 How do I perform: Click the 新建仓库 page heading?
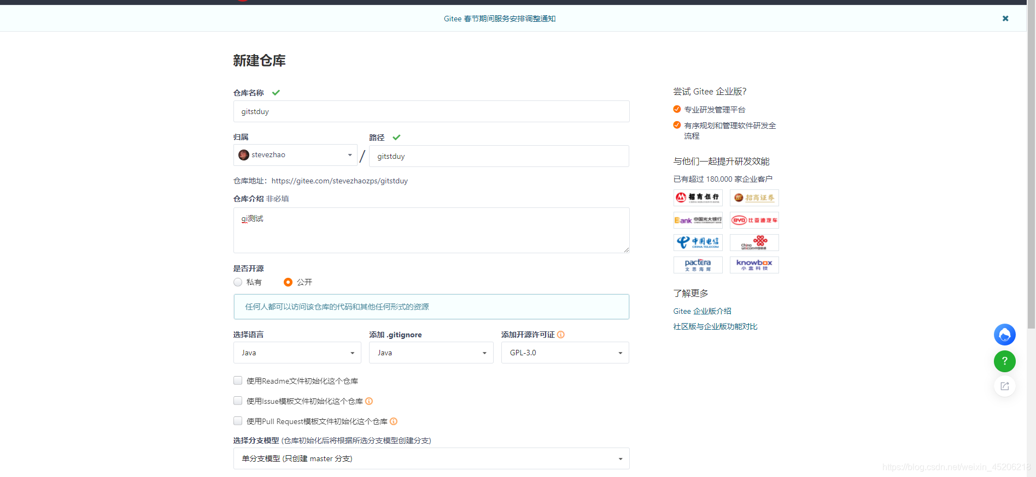(x=259, y=61)
